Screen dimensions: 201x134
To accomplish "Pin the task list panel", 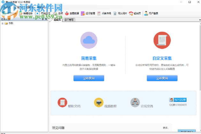I will 43,19.
